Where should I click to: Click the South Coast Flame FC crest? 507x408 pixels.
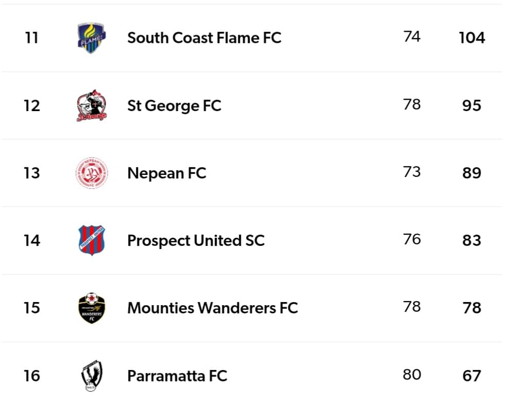click(91, 38)
